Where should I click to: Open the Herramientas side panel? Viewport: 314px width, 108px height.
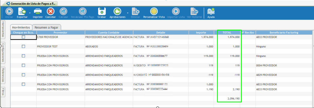click(x=3, y=29)
